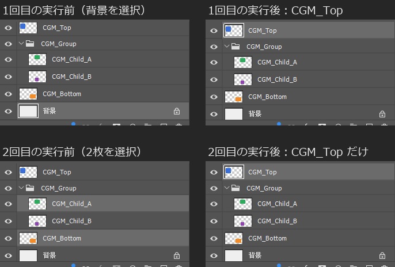
Task: Select 背景 thumbnail in 1回目の実行前 panel
Action: coord(28,111)
